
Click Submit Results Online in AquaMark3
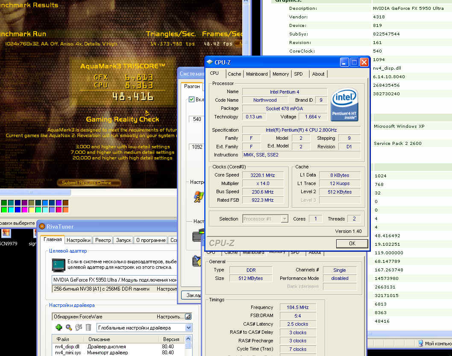tap(88, 182)
